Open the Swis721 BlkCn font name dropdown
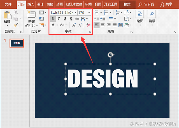Viewport: 179px width, 128px height. [76, 13]
